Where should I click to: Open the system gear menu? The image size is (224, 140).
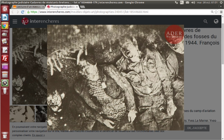(x=221, y=3)
